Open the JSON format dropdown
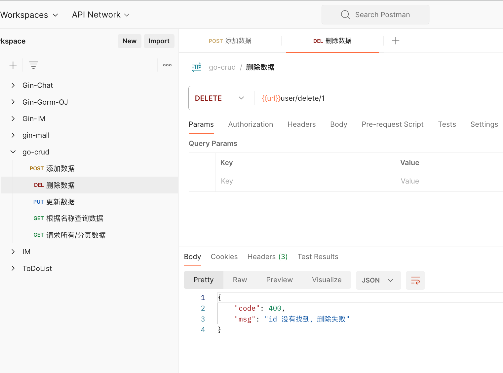The height and width of the screenshot is (373, 503). (378, 281)
